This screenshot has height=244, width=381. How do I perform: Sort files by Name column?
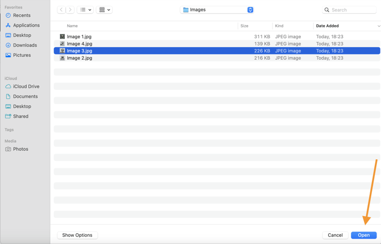72,26
